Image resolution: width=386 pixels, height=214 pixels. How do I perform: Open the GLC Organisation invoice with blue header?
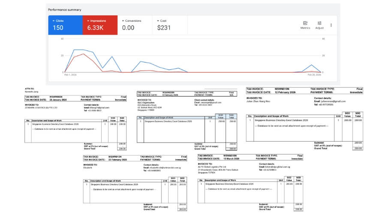pyautogui.click(x=187, y=121)
